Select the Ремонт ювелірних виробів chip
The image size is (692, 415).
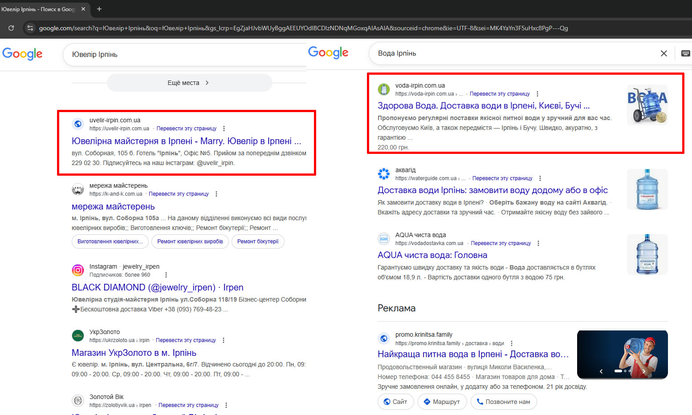click(x=190, y=242)
